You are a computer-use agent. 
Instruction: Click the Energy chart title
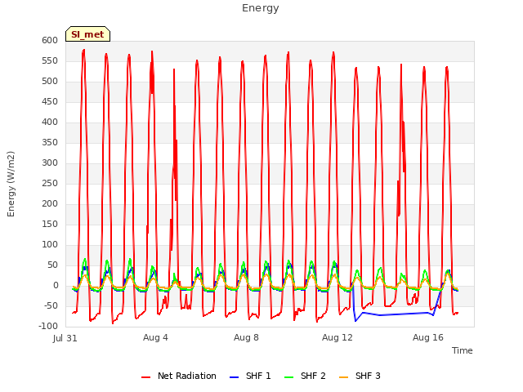point(261,8)
